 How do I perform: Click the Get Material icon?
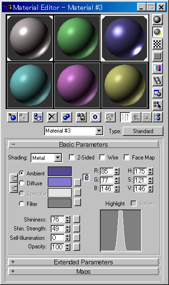coord(12,117)
